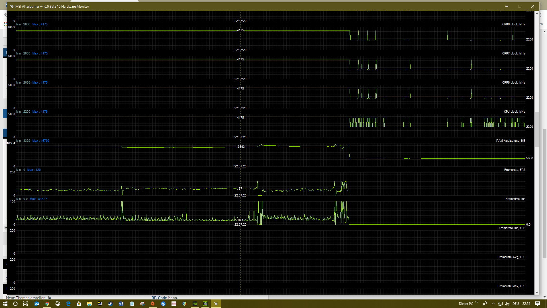The image size is (547, 308).
Task: Launch Steam from the taskbar
Action: tap(110, 304)
